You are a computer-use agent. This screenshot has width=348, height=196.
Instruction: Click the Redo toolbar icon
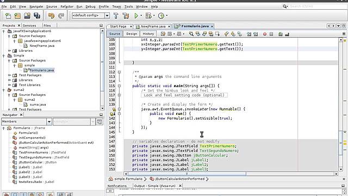pyautogui.click(x=61, y=16)
